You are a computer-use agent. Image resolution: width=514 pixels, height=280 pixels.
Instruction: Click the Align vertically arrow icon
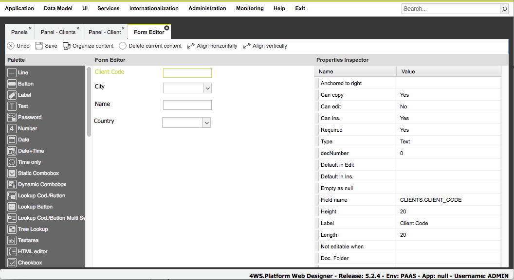coord(246,46)
